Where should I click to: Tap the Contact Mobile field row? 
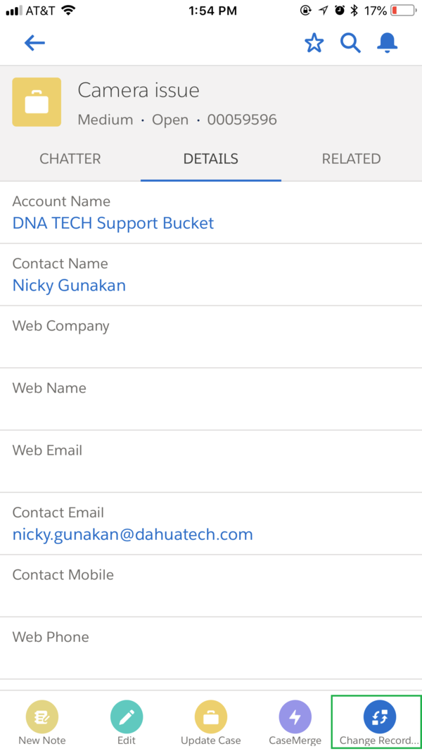point(211,586)
